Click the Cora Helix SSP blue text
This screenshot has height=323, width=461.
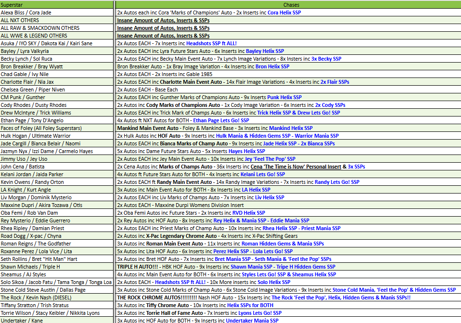coord(284,13)
